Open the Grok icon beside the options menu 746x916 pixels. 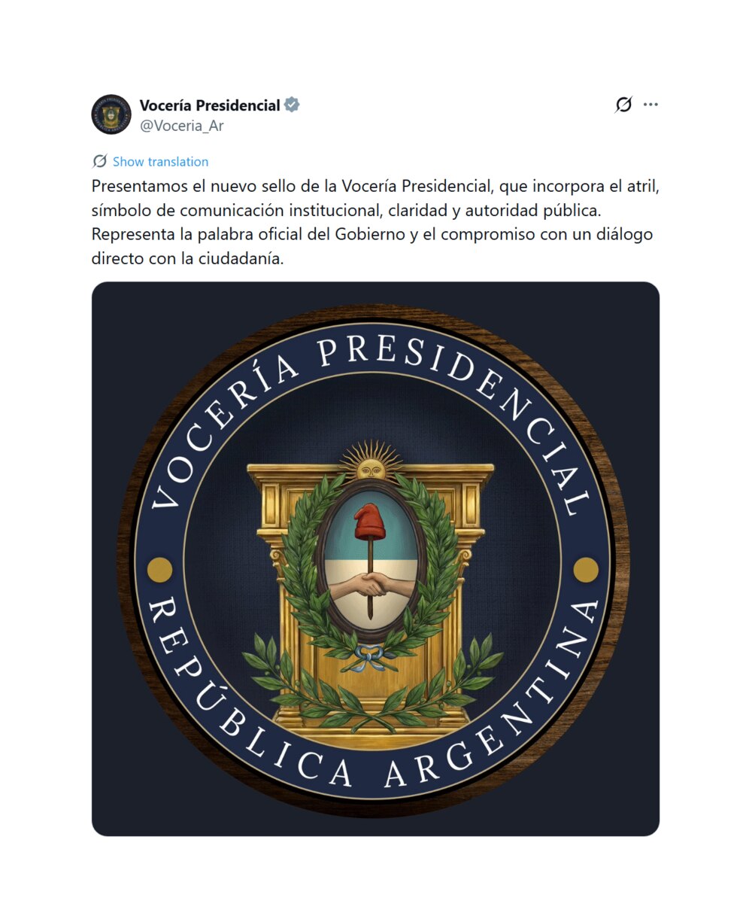pyautogui.click(x=623, y=105)
